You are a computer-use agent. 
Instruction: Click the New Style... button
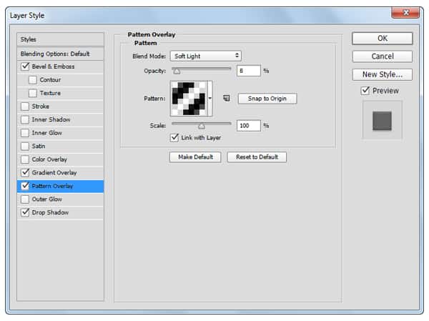[x=382, y=74]
